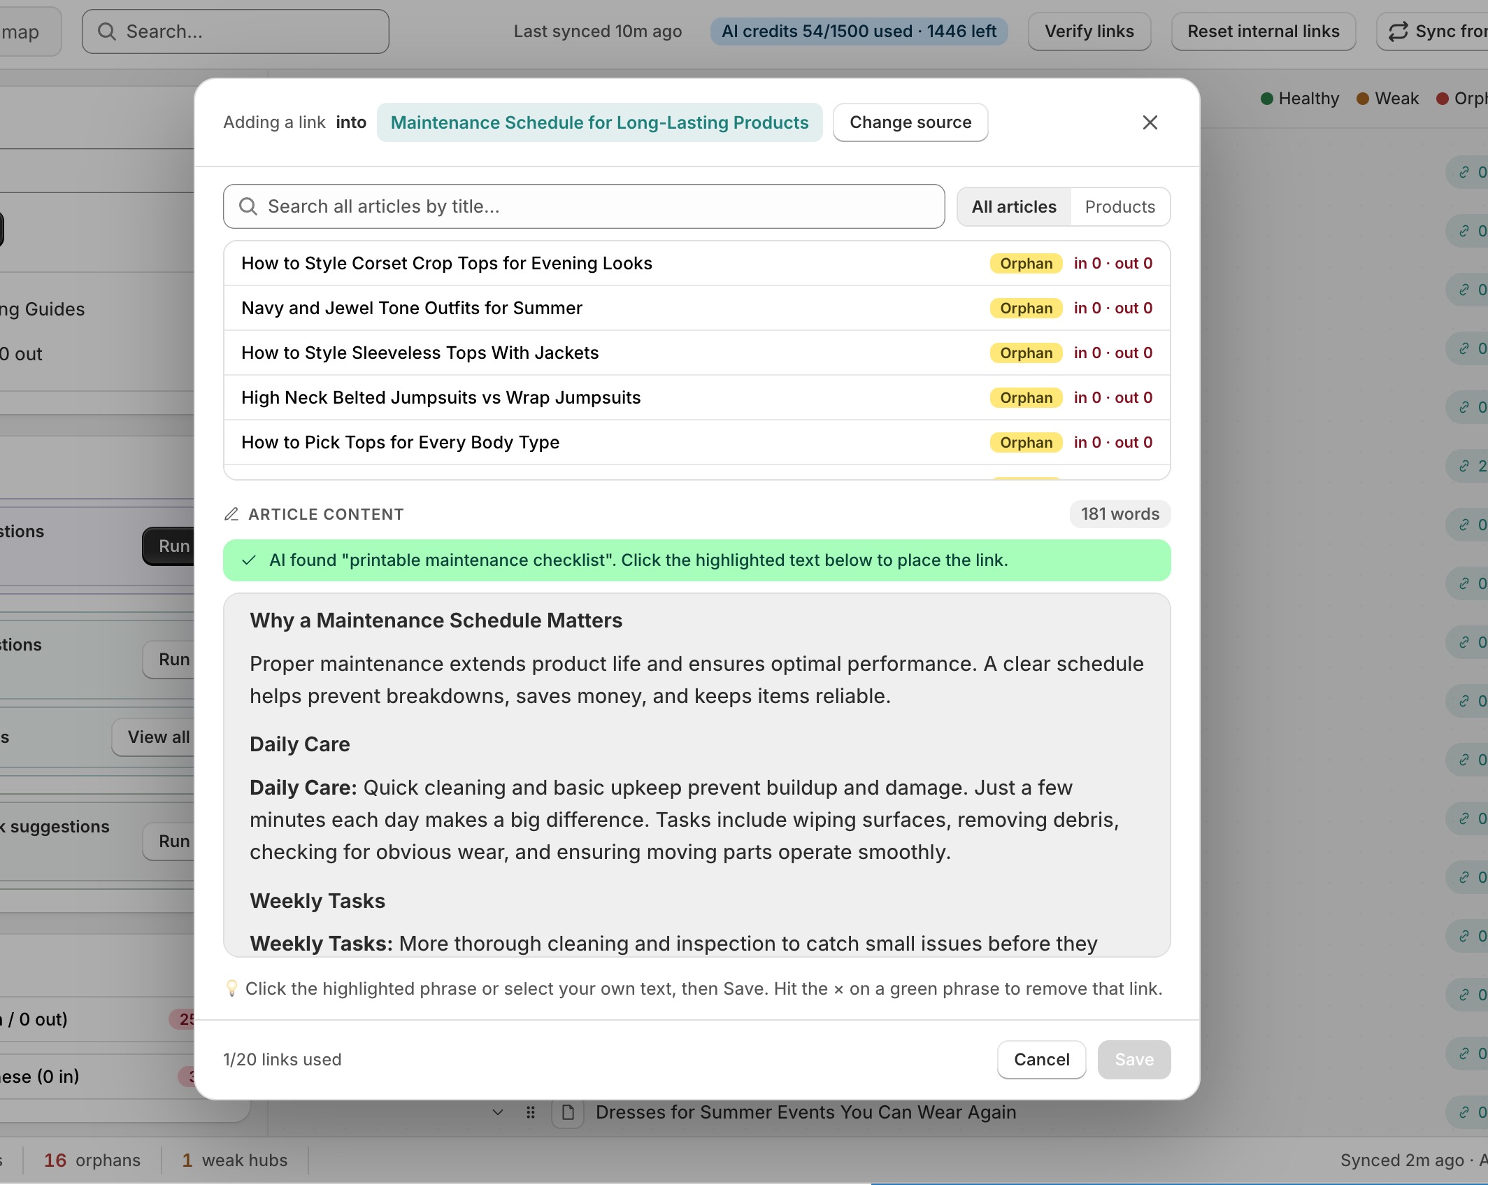Select High Neck Belted Jumpsuits vs Wrap Jumpsuits
Viewport: 1488px width, 1185px height.
[x=696, y=397]
